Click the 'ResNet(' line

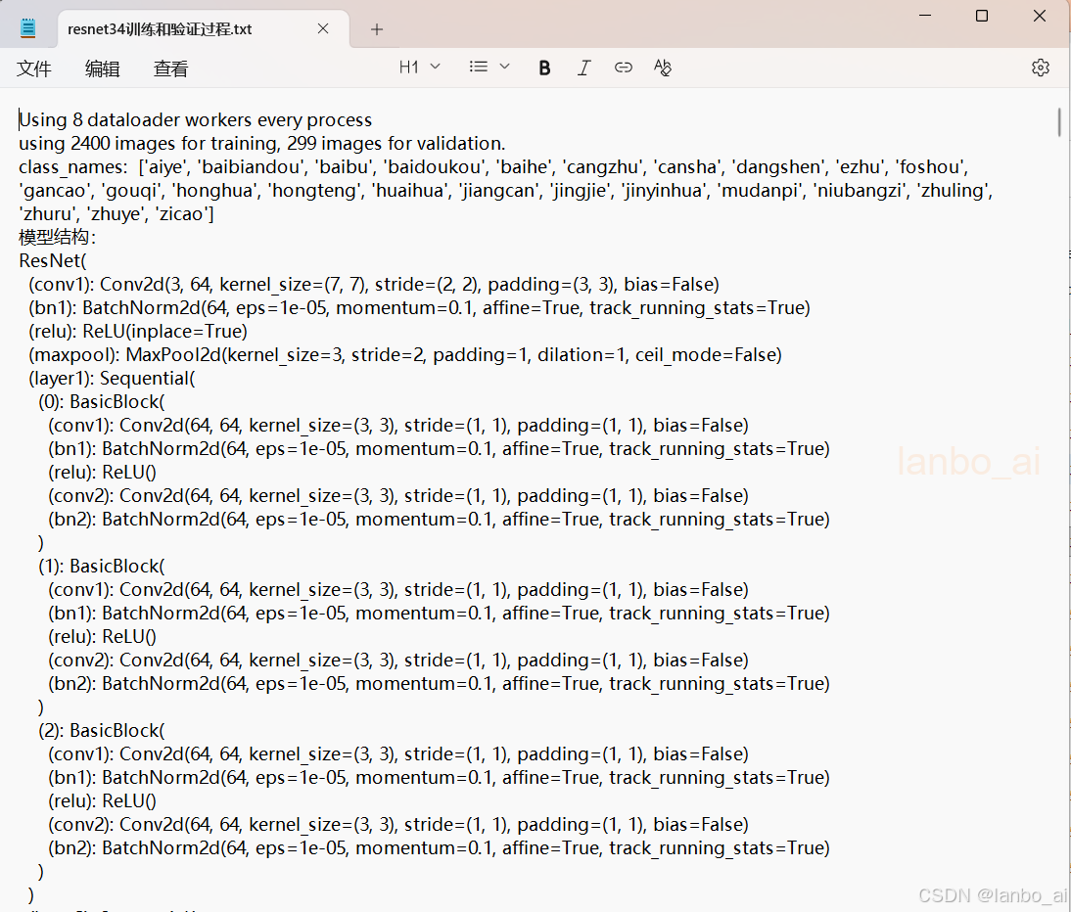pyautogui.click(x=53, y=260)
